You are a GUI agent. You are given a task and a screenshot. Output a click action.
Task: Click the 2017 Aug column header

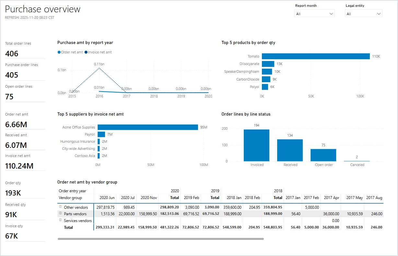tap(375, 197)
